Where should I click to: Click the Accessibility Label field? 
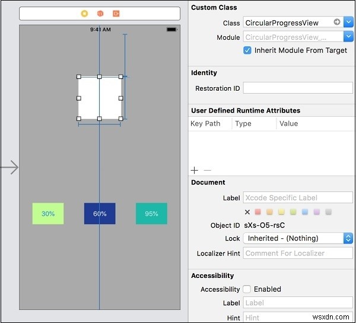pos(298,303)
